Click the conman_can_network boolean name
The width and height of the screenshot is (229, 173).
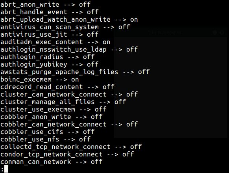coord(36,162)
